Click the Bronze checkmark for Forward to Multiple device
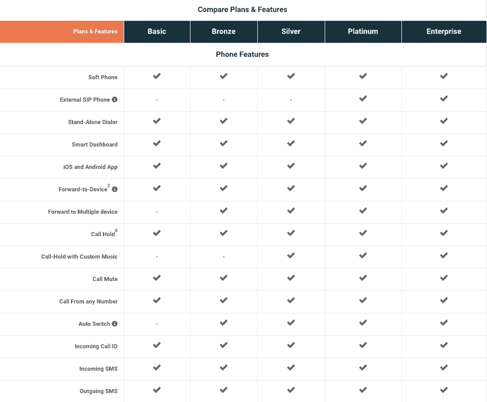487x402 pixels. pos(223,211)
